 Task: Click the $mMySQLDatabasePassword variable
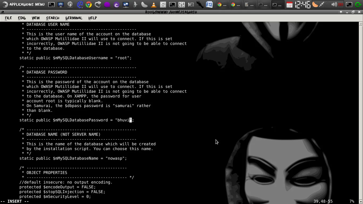(80, 120)
